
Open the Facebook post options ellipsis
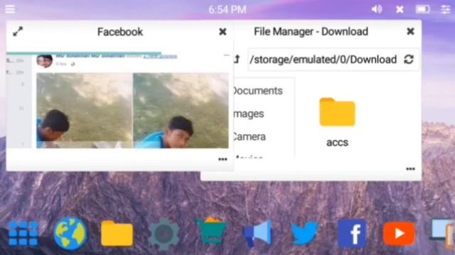point(226,55)
